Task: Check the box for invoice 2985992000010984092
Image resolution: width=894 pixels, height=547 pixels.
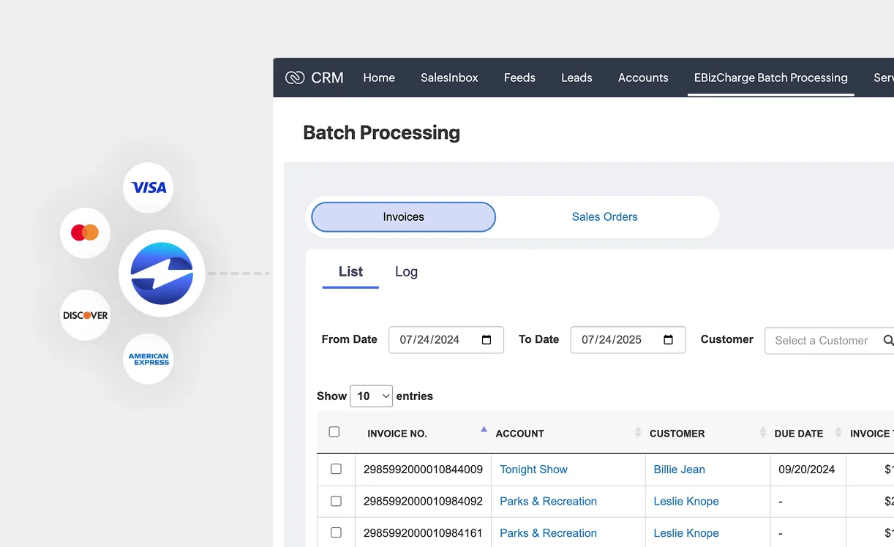Action: [x=336, y=501]
